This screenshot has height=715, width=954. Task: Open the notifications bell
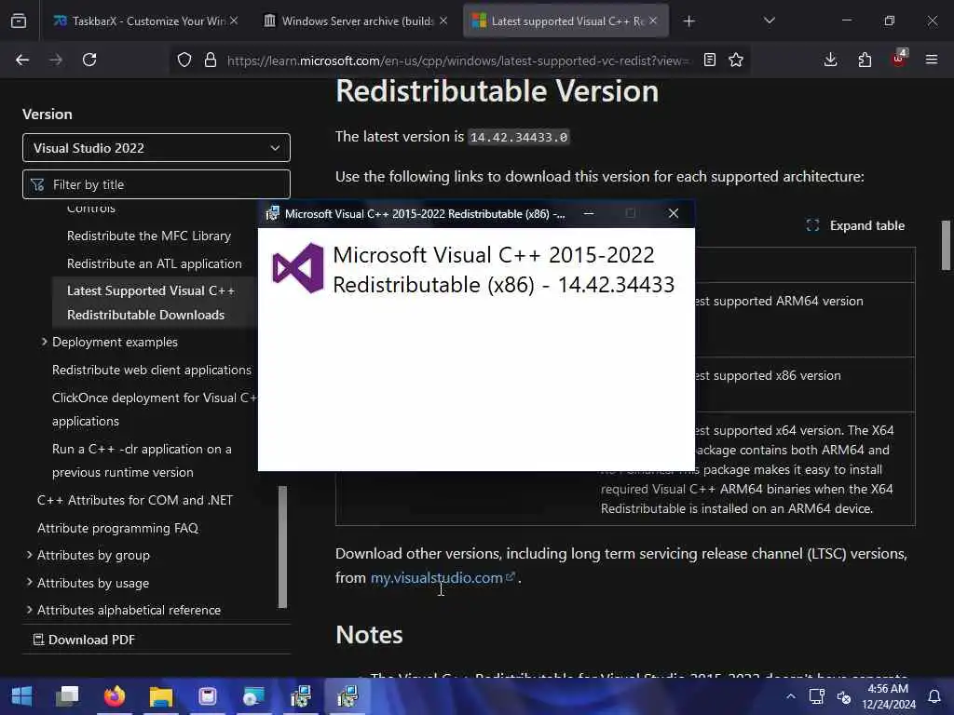(934, 696)
